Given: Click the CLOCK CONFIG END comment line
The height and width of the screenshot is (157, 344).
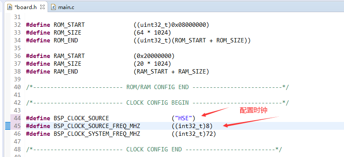Looking at the screenshot, I should click(154, 150).
